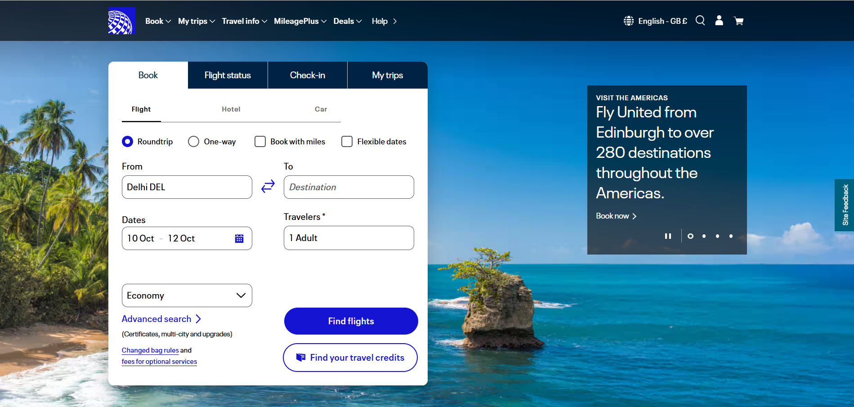Click the United globe logo
The image size is (854, 407).
click(x=121, y=21)
